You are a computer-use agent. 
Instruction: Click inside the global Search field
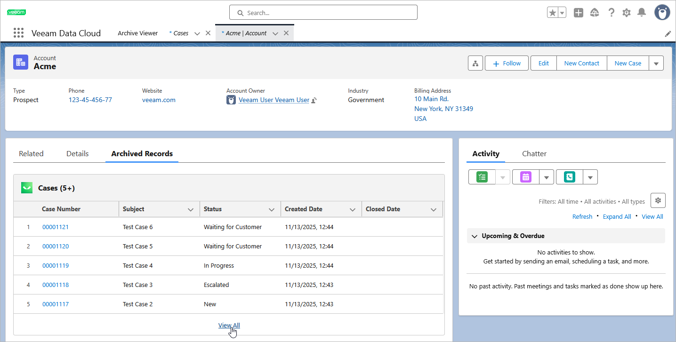pos(322,12)
